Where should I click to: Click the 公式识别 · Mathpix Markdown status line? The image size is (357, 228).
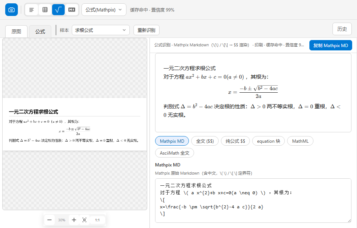click(229, 45)
